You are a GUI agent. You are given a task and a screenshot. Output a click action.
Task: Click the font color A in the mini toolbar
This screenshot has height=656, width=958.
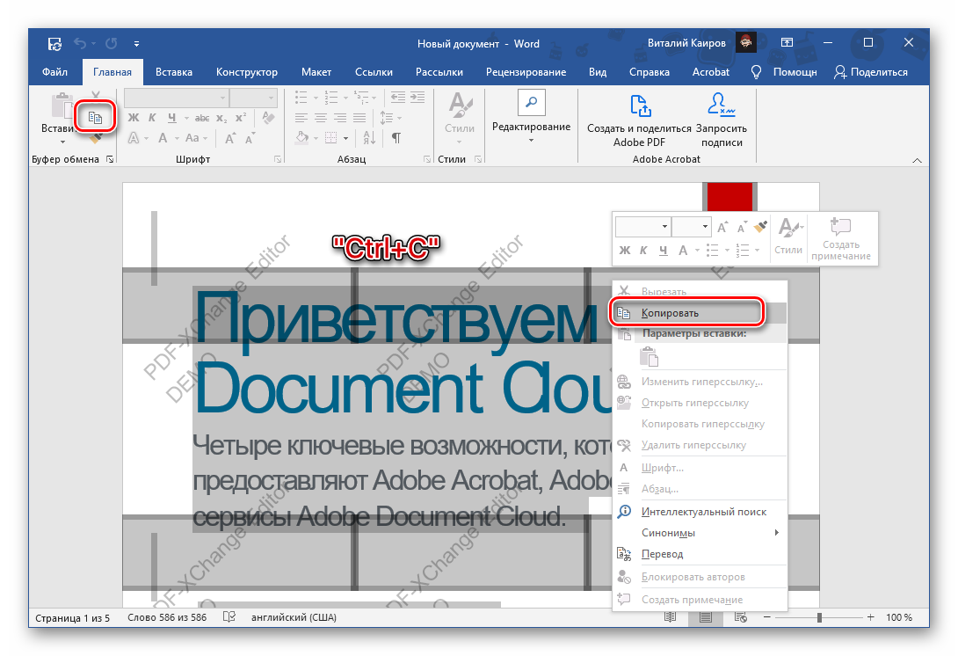pyautogui.click(x=683, y=250)
